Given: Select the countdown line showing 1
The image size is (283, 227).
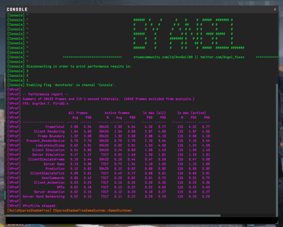Looking at the screenshot, I should pyautogui.click(x=28, y=80).
